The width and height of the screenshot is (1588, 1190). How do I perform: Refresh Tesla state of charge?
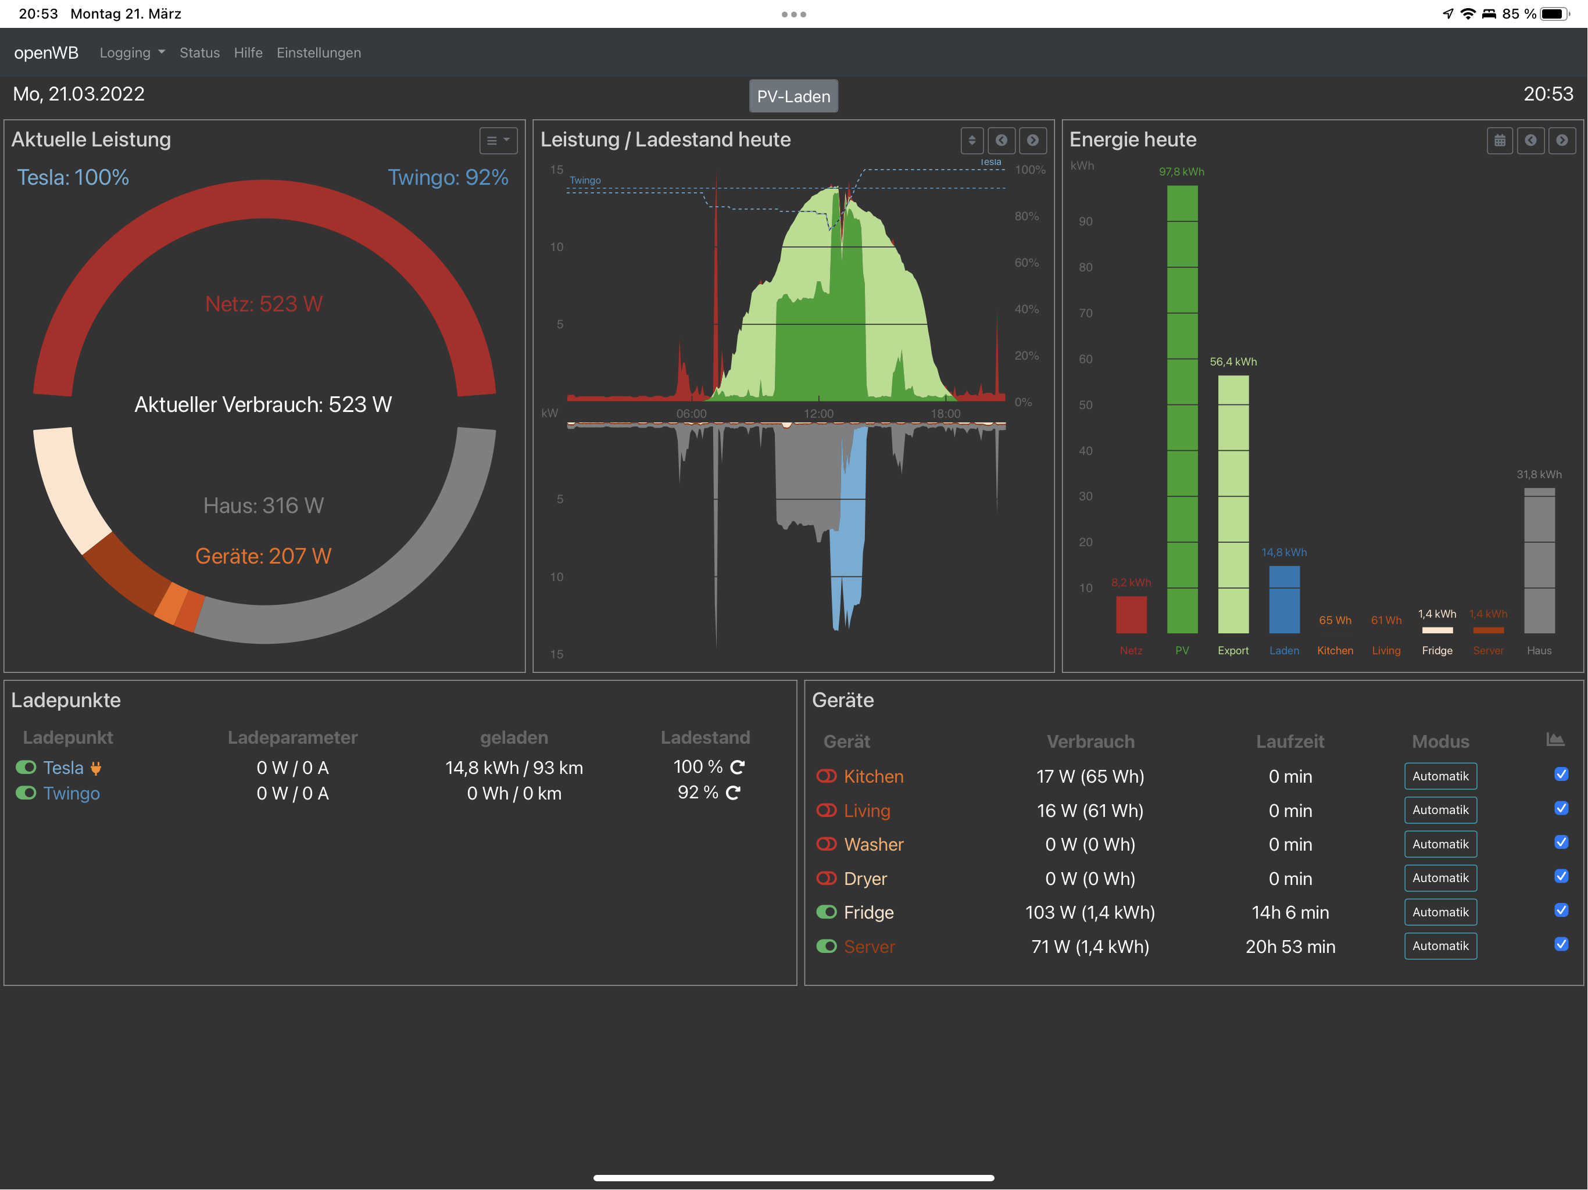(x=737, y=767)
